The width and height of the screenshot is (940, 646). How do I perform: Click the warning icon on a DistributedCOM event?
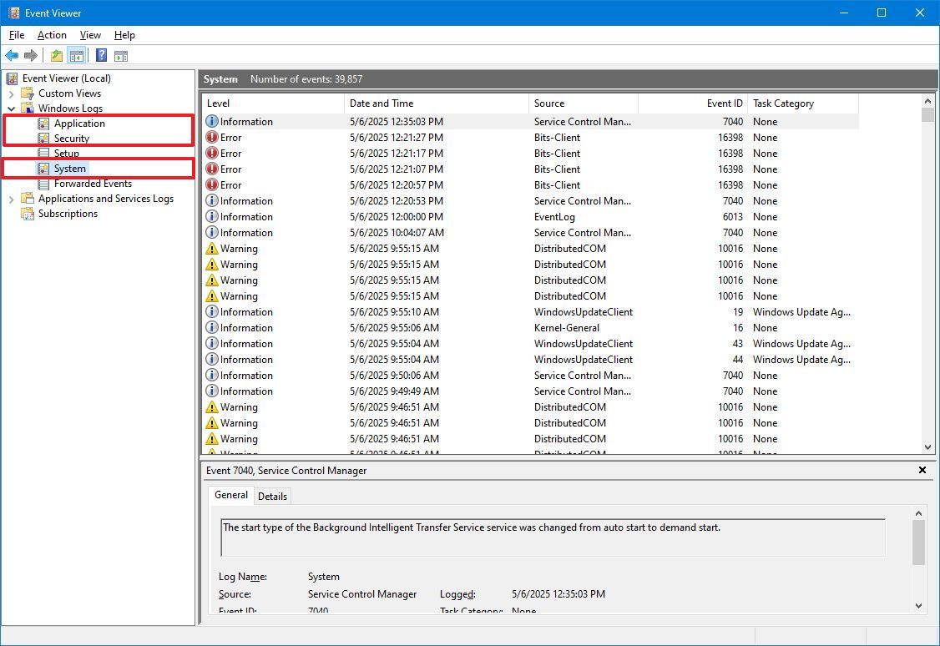click(x=211, y=248)
